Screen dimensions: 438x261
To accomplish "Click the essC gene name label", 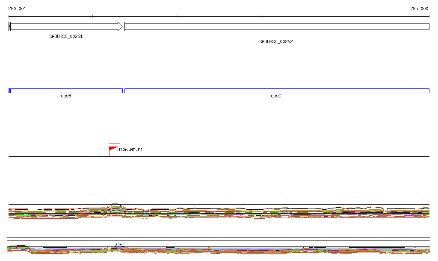I will (276, 96).
